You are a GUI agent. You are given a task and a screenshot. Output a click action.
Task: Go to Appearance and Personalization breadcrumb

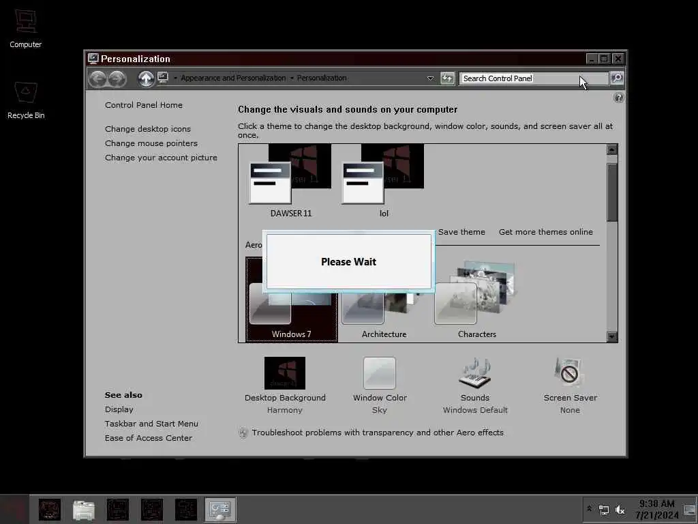coord(233,78)
